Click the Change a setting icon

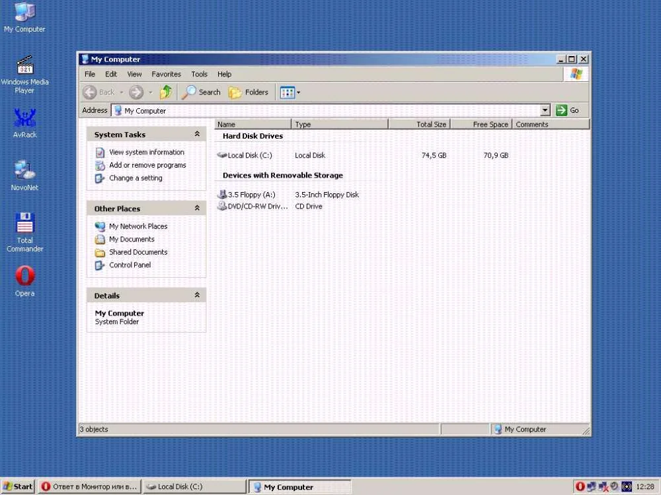100,178
